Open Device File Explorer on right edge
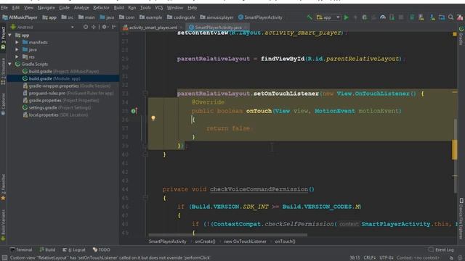Image resolution: width=465 pixels, height=261 pixels. [x=461, y=218]
